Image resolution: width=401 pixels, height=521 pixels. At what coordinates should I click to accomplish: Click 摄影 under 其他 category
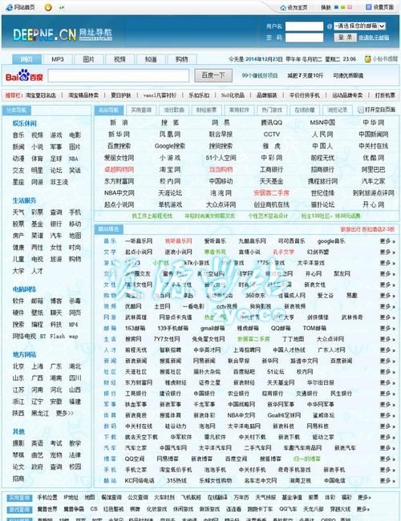coord(18,443)
